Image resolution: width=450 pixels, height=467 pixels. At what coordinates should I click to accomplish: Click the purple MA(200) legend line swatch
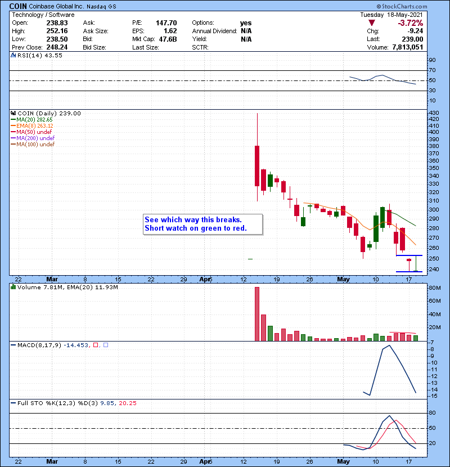click(x=13, y=138)
